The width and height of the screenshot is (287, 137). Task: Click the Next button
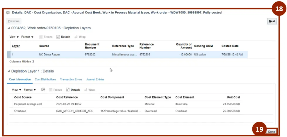tap(272, 21)
